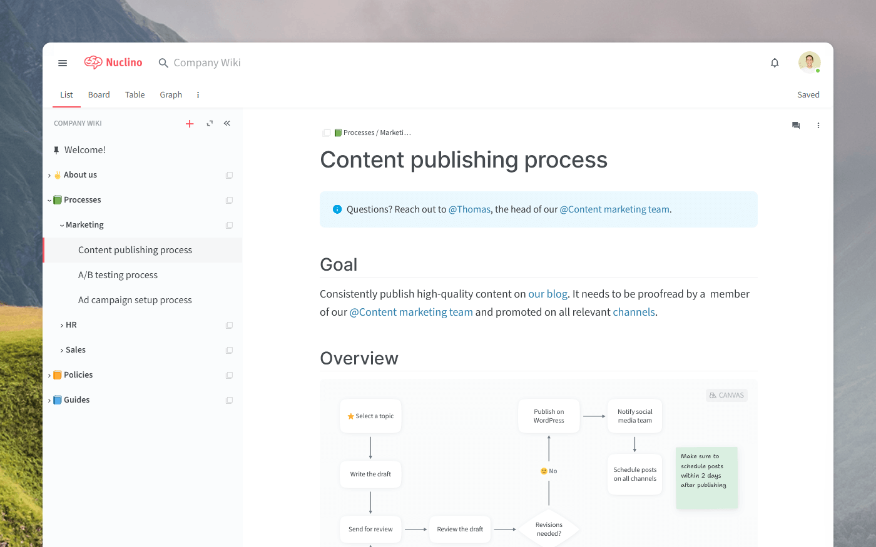
Task: Click the search magnifier icon
Action: point(163,63)
